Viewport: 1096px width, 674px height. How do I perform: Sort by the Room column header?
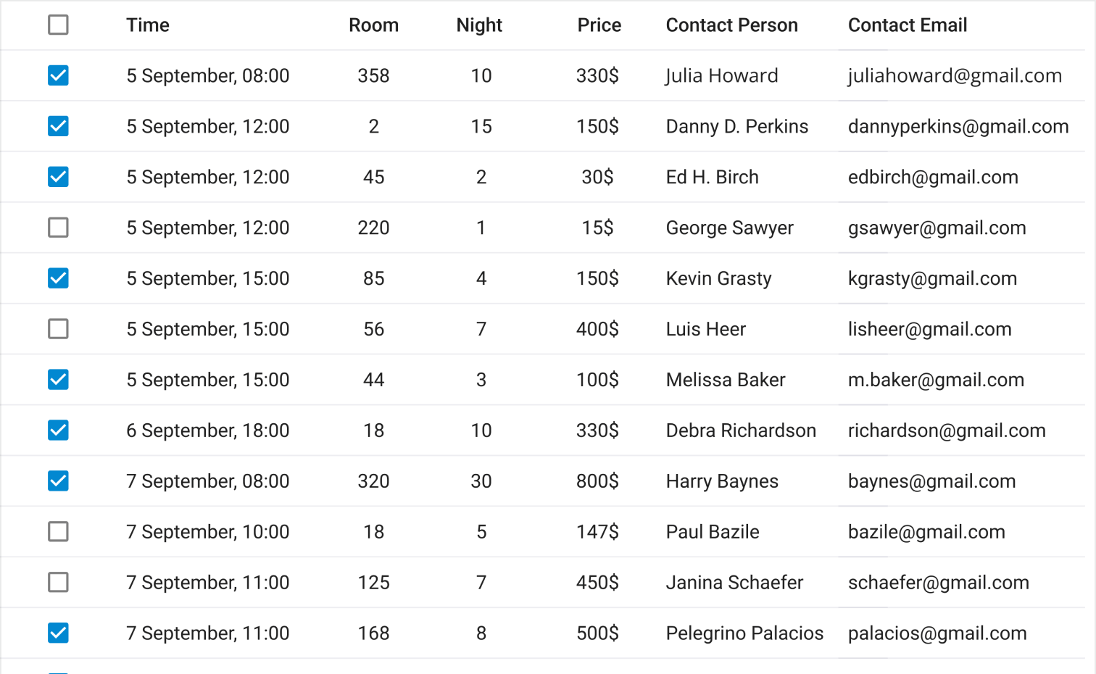click(x=373, y=25)
